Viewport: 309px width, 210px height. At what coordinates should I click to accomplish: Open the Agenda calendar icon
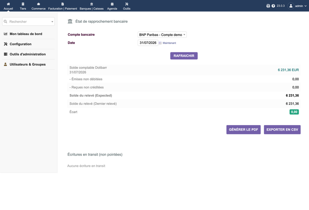112,4
